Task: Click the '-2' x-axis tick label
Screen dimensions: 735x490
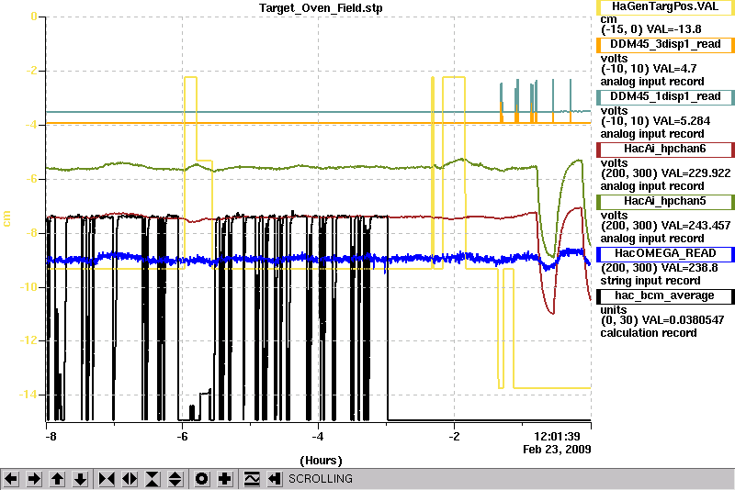Action: click(x=454, y=437)
